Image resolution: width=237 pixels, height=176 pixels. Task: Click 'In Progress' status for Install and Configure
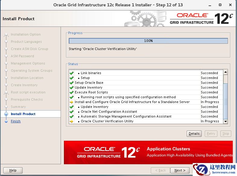point(210,102)
